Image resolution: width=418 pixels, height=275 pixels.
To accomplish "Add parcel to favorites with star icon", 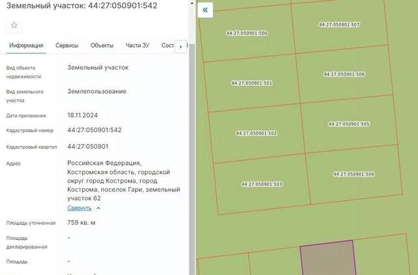I will click(14, 25).
